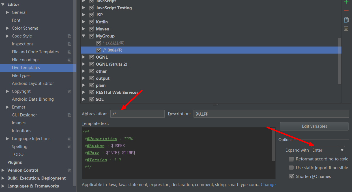This screenshot has width=352, height=192.
Task: Click project-level icon beside Inspections
Action: click(69, 44)
